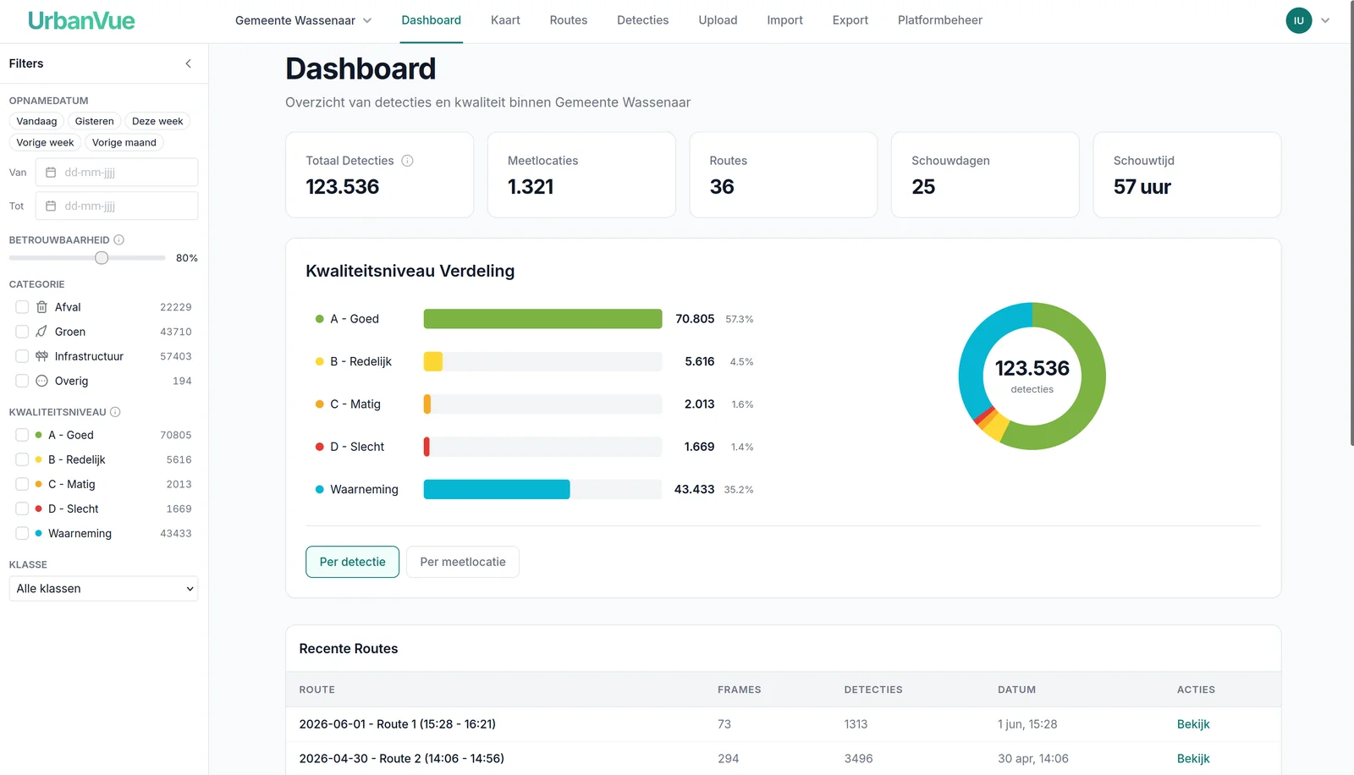Click the green A - Goed bar
1354x775 pixels.
point(542,319)
